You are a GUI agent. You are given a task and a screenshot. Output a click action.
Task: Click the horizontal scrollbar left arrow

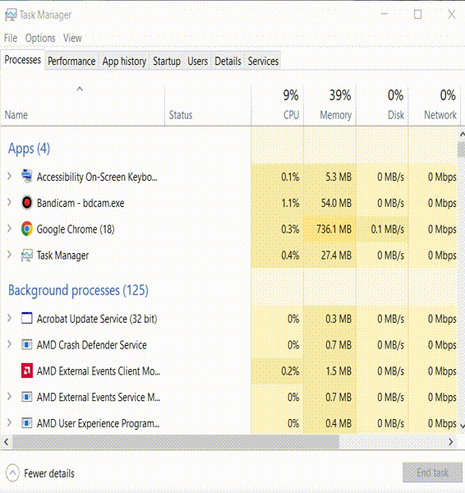tap(7, 442)
